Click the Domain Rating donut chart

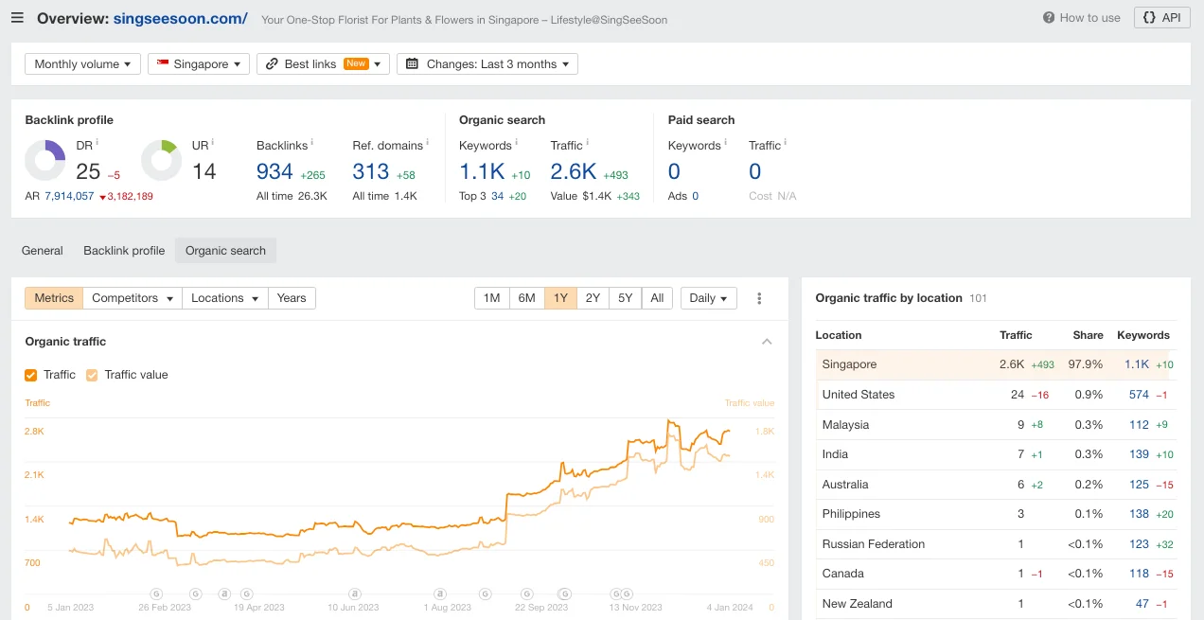pyautogui.click(x=44, y=161)
